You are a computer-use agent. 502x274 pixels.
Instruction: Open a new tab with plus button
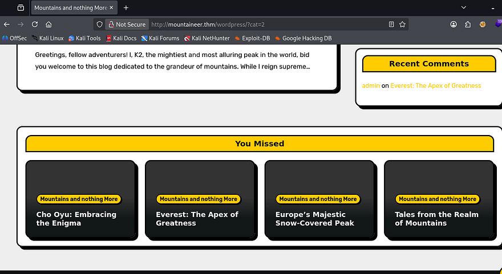(x=126, y=8)
